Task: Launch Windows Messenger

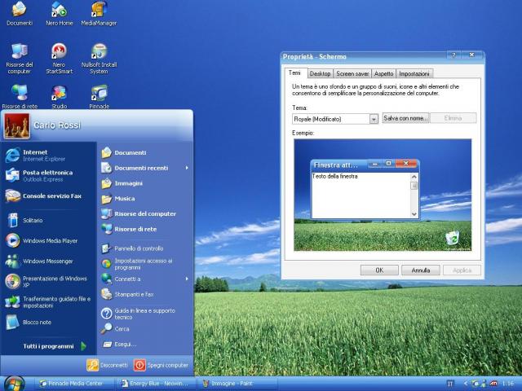Action: point(48,261)
